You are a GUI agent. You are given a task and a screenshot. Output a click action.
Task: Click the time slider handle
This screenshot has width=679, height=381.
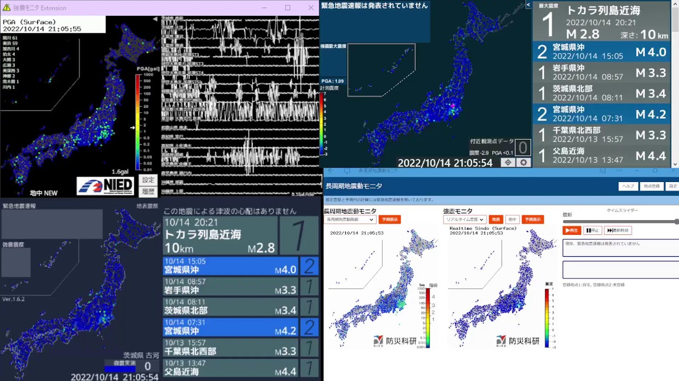click(676, 222)
